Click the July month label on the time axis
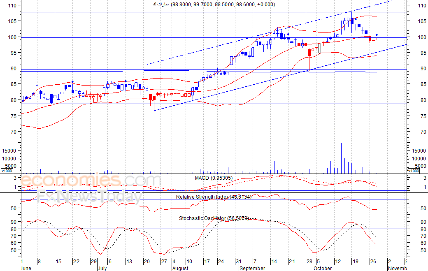Image resolution: width=428 pixels, height=271 pixels. pos(102,268)
